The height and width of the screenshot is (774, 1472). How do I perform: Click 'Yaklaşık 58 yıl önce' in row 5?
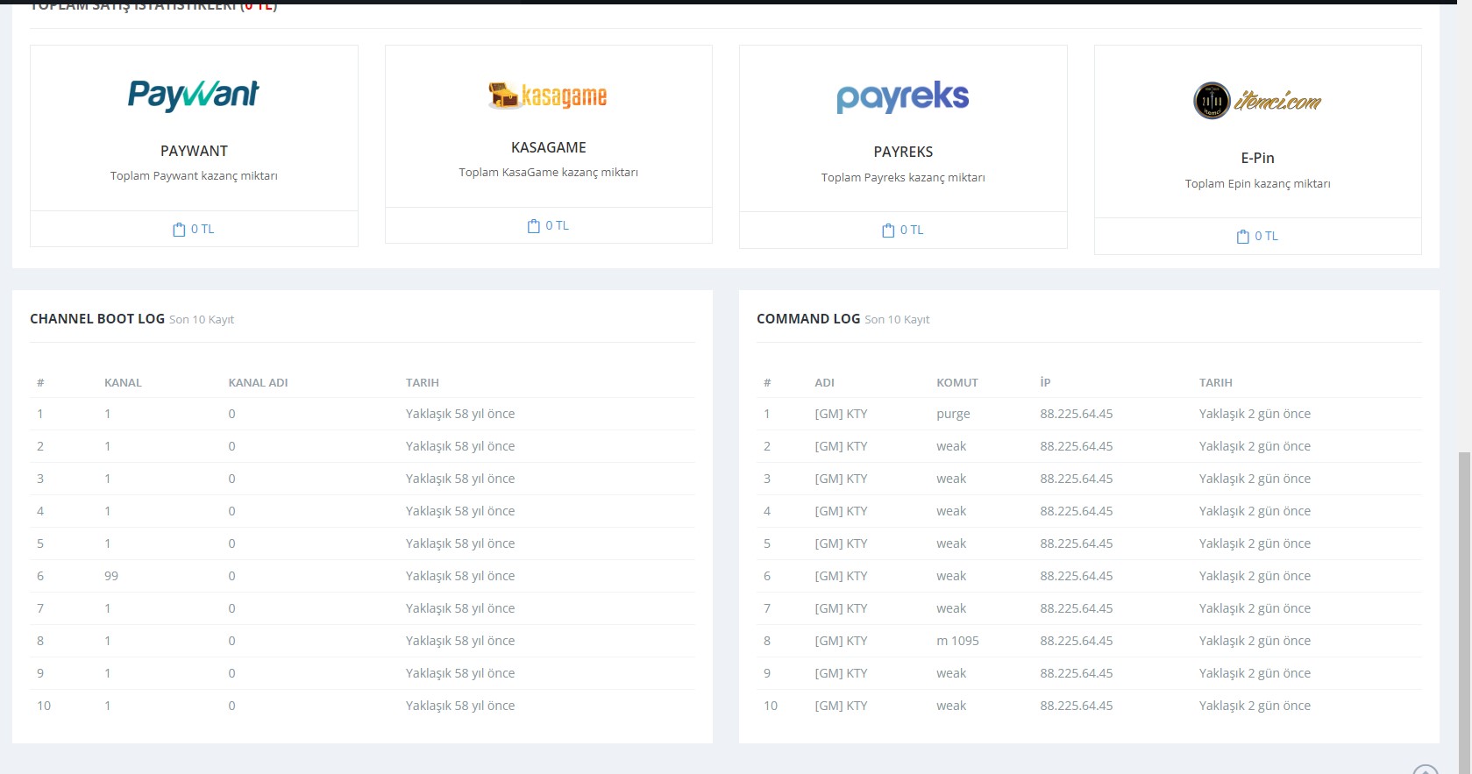[460, 544]
